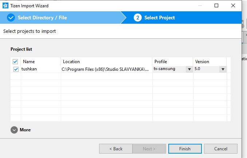The height and width of the screenshot is (158, 247).
Task: Click the Version column header
Action: click(x=210, y=62)
